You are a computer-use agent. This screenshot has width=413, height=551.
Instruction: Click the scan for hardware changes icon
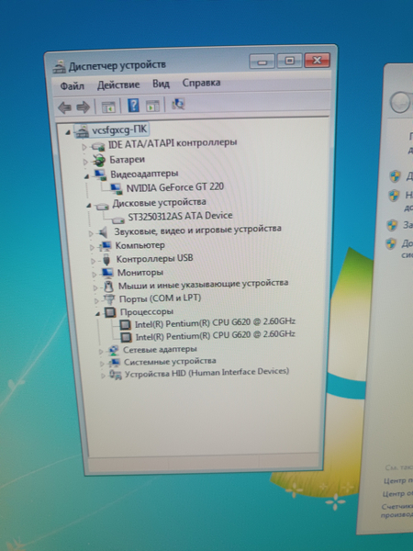[178, 104]
